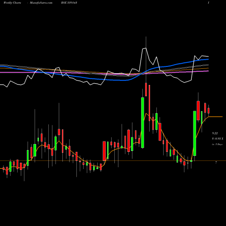Click the 'Weekly Charts' title text

(x=12, y=3)
